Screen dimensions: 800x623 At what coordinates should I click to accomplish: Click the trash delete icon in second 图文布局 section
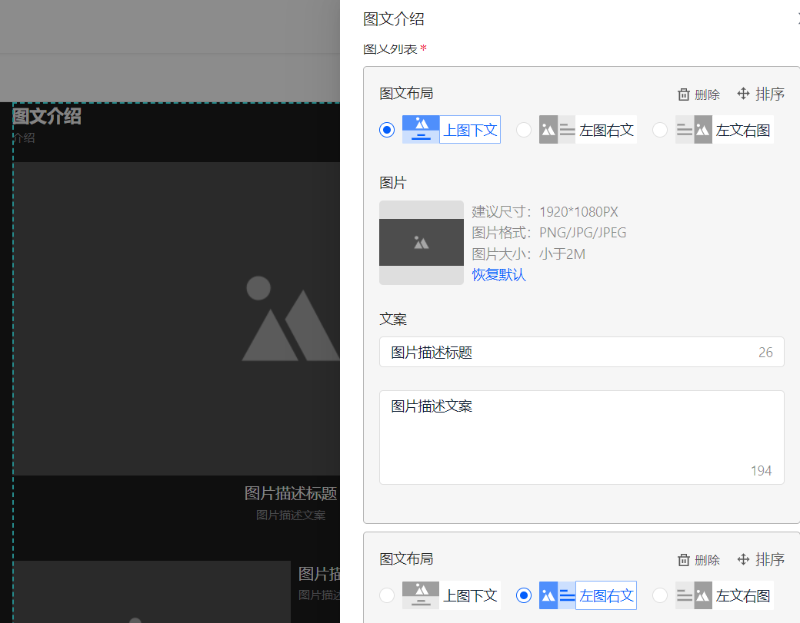coord(683,559)
